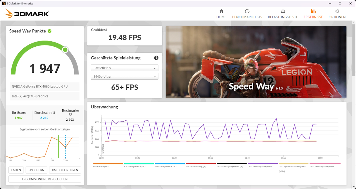Switch to BENCHMARKTESTS tab
356x189 pixels.
pyautogui.click(x=247, y=14)
